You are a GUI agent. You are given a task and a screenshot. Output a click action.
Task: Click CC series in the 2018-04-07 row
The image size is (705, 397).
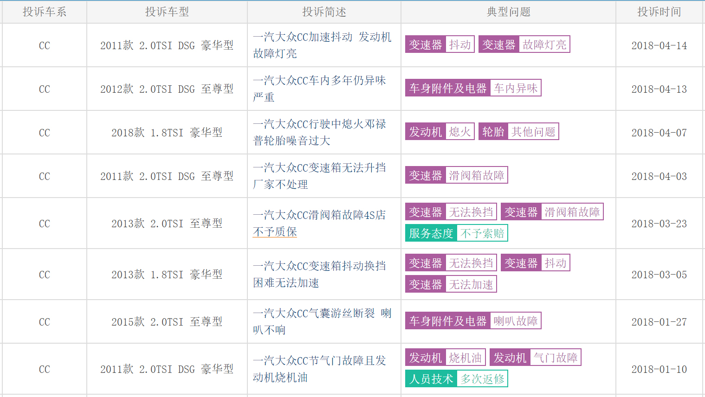point(45,133)
